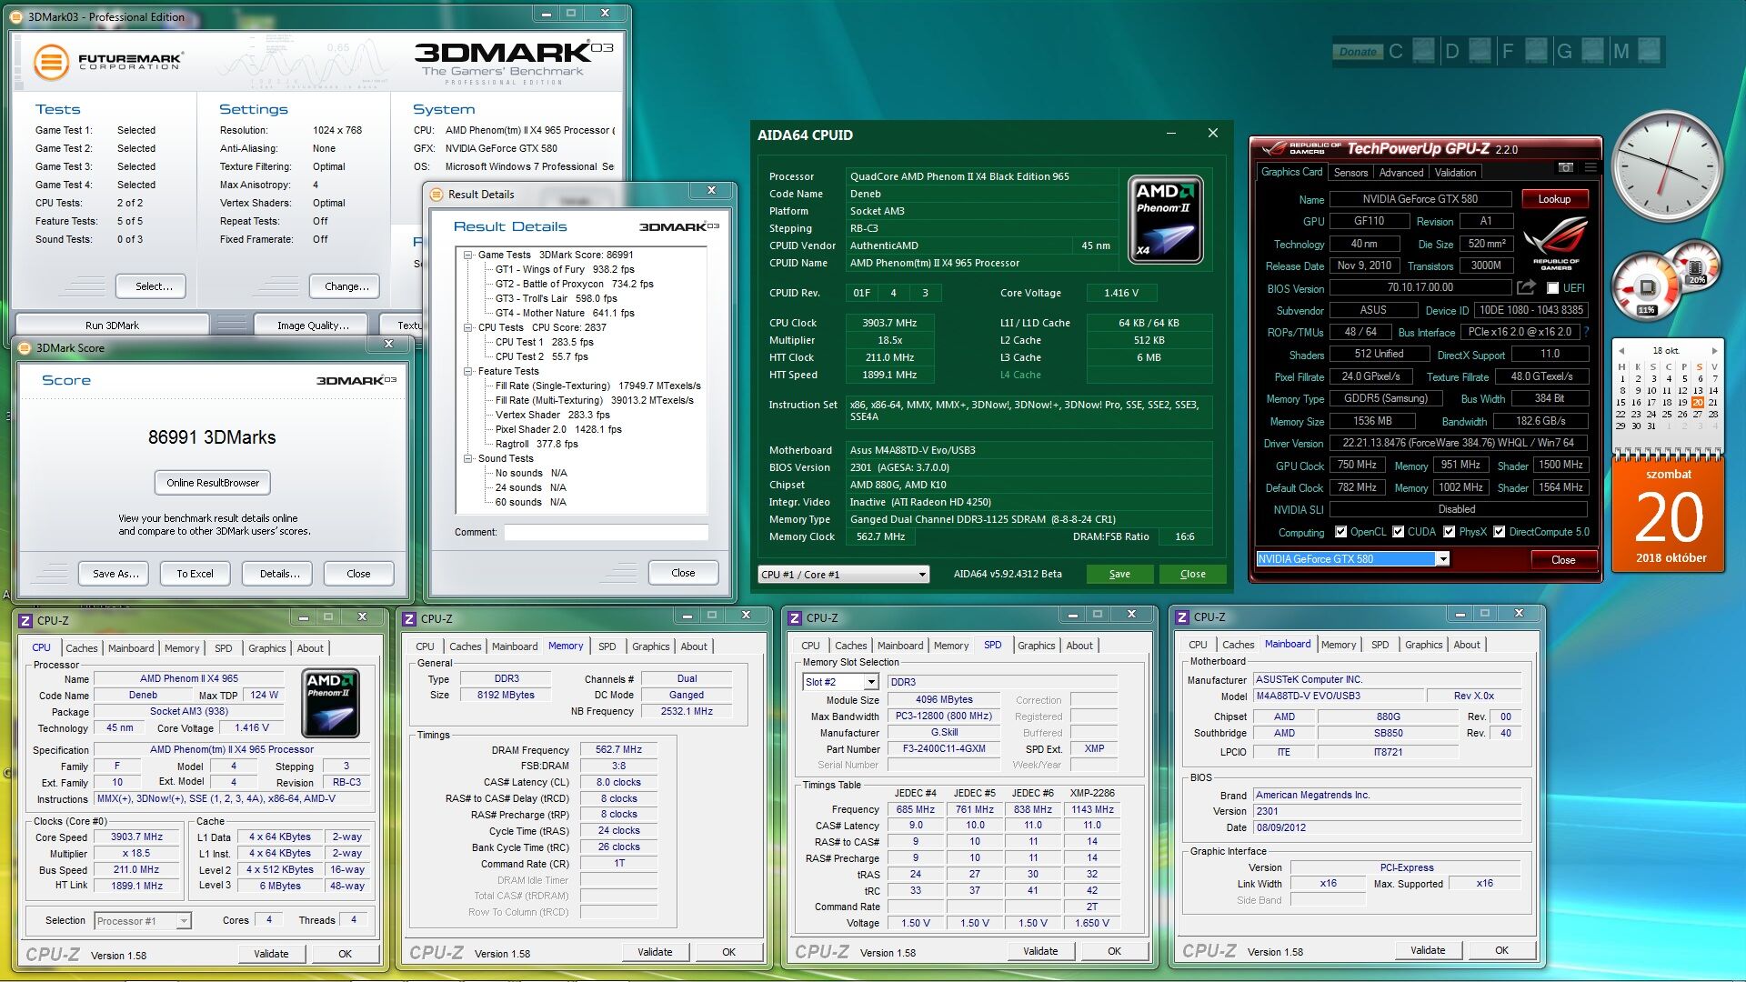1746x982 pixels.
Task: Click the Run 3DMark button
Action: [x=112, y=325]
